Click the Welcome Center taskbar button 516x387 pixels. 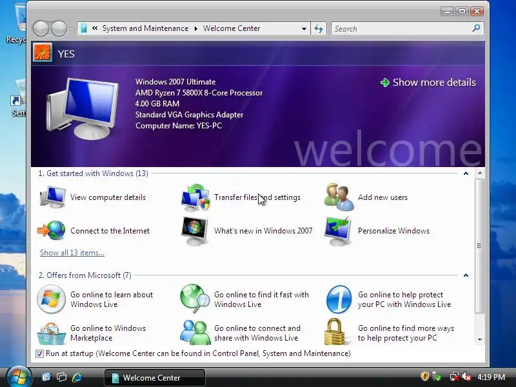155,377
